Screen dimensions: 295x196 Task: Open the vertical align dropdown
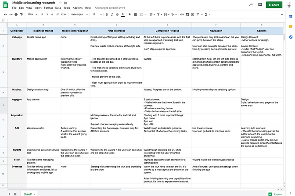159,14
